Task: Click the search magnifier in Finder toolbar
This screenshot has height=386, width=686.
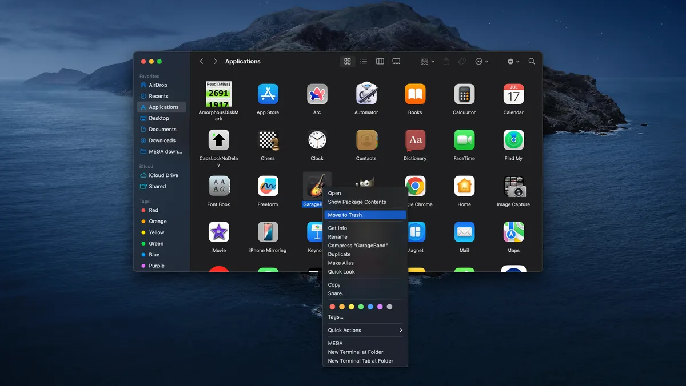Action: (532, 61)
